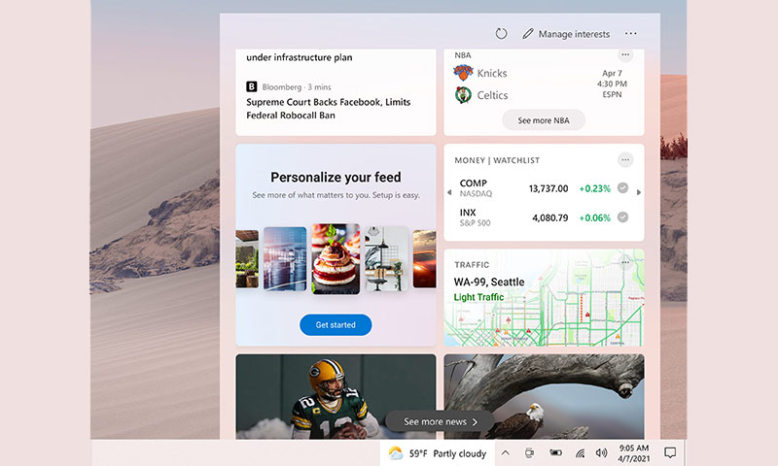Show hidden system tray icons
This screenshot has width=778, height=466.
pyautogui.click(x=505, y=453)
